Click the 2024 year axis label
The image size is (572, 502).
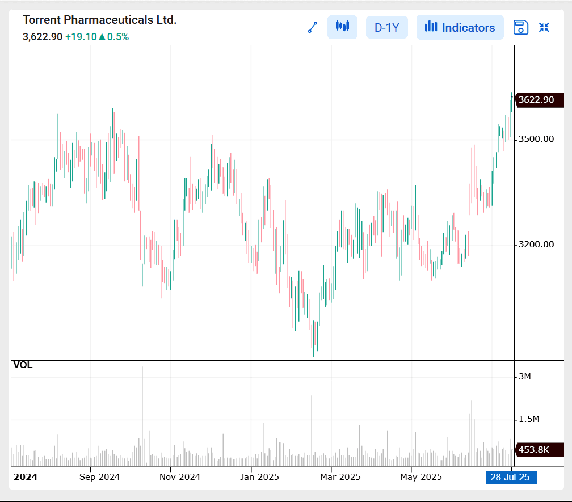(x=25, y=477)
